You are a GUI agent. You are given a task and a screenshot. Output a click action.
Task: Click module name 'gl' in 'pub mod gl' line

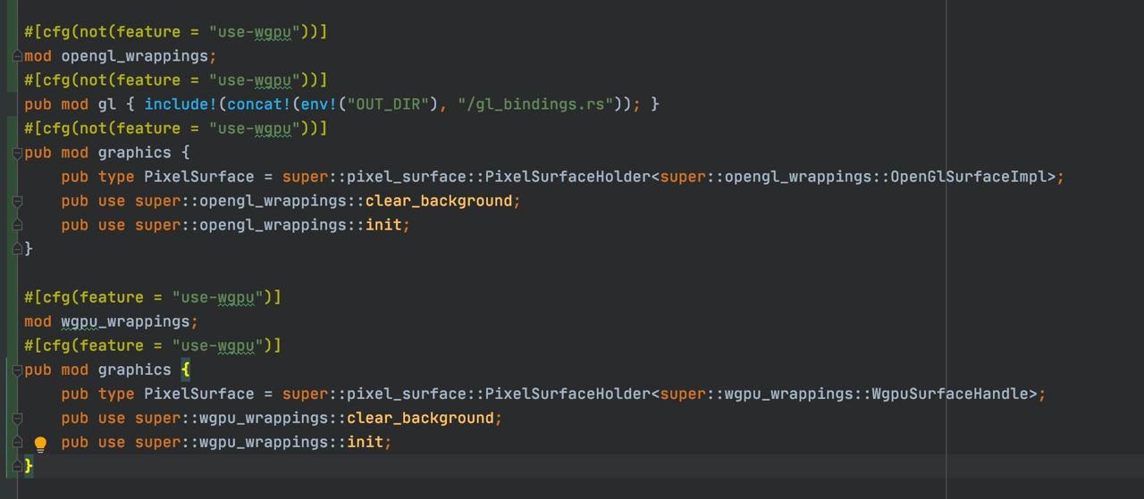(107, 104)
